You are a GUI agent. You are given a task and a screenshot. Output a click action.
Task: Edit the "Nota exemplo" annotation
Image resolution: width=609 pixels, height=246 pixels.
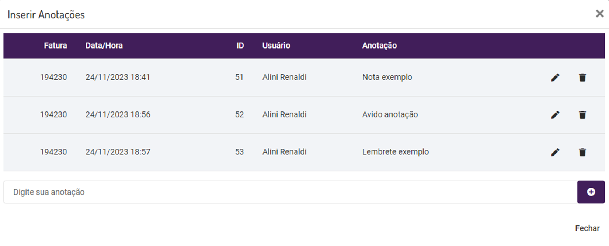(x=555, y=78)
